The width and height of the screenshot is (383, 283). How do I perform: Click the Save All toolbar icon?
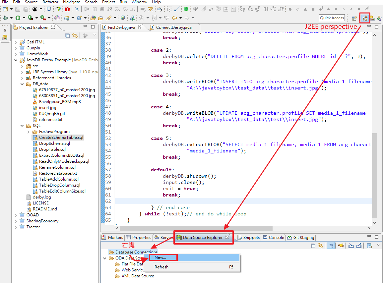click(26, 9)
